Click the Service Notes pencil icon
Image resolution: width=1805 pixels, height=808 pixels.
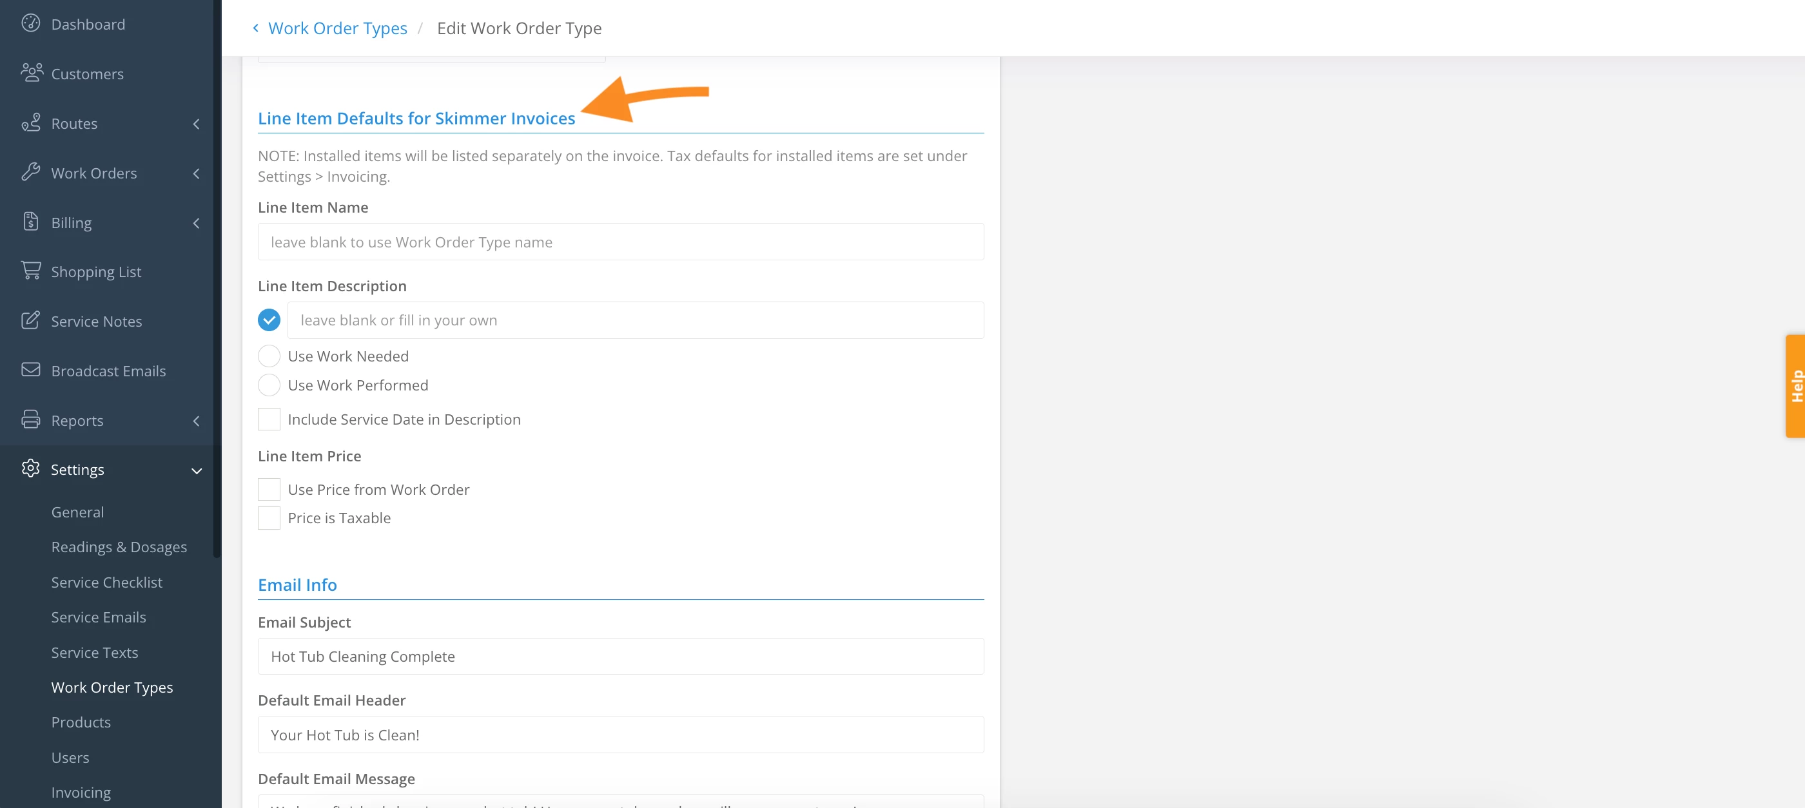tap(30, 321)
